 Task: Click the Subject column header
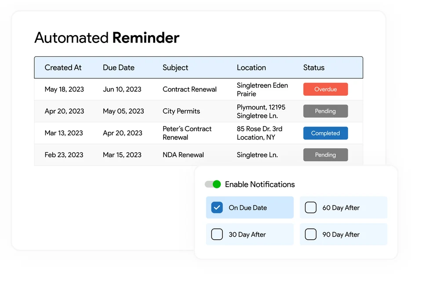pos(175,68)
